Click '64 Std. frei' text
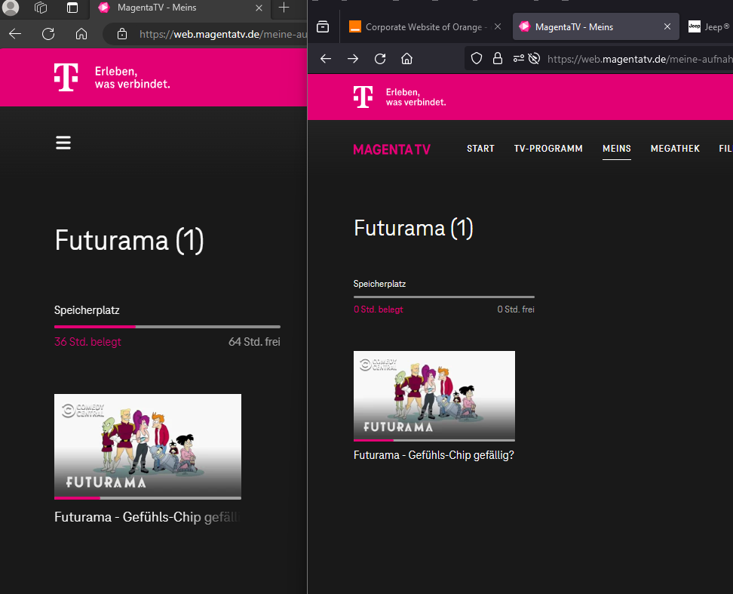Image resolution: width=733 pixels, height=594 pixels. (x=254, y=342)
